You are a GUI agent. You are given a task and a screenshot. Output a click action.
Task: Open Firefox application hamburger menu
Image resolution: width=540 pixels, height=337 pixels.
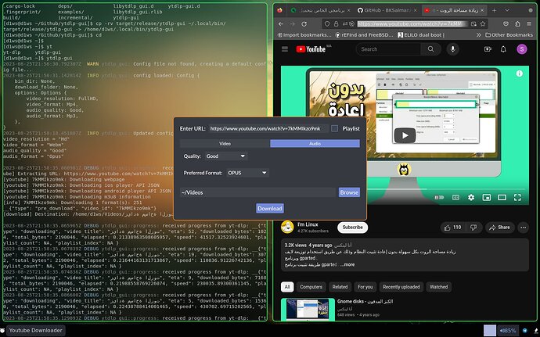529,23
